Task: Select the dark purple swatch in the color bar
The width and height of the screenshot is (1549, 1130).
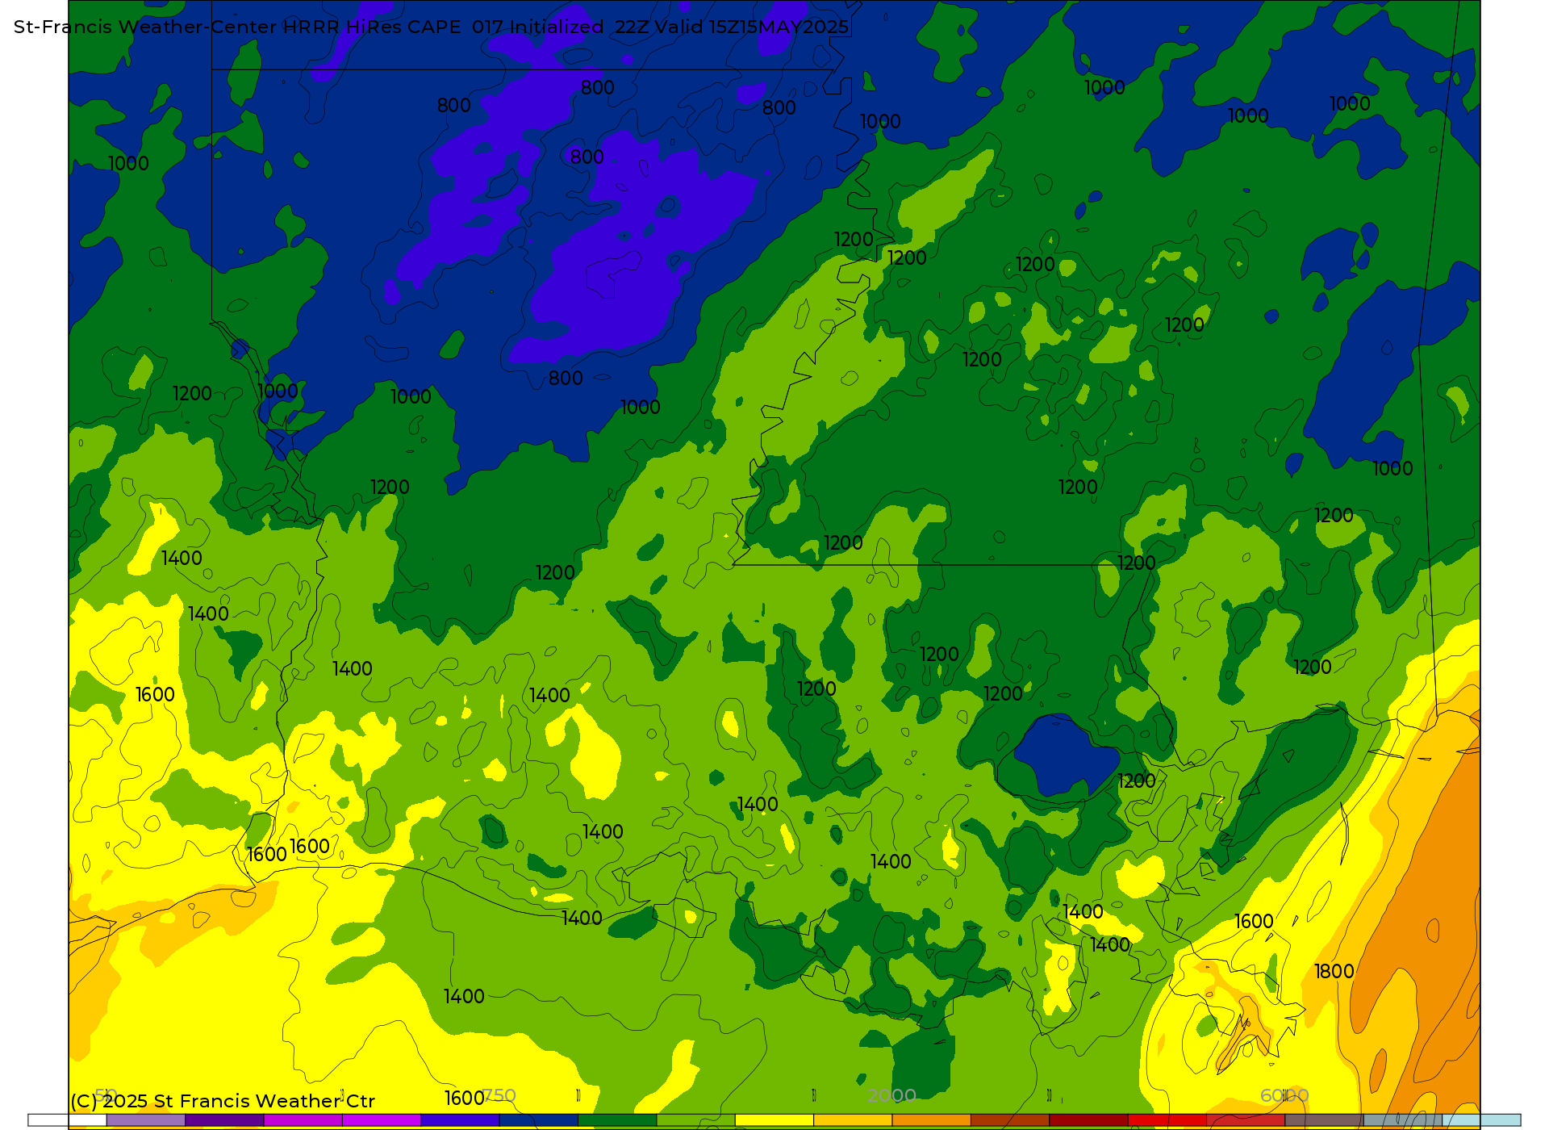Action: pyautogui.click(x=224, y=1120)
